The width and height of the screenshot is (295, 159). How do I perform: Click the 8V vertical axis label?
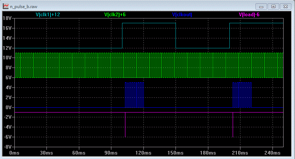(8, 68)
